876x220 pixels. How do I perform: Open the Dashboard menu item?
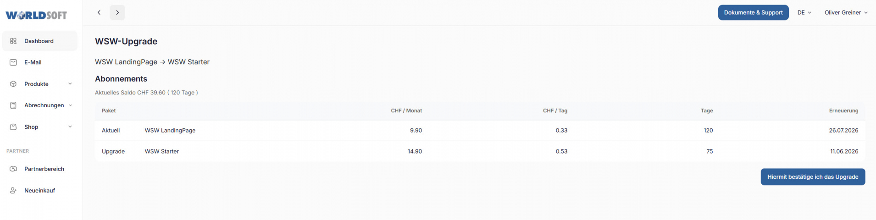click(39, 41)
